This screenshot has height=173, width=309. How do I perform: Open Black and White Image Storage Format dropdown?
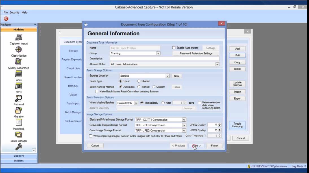184,120
